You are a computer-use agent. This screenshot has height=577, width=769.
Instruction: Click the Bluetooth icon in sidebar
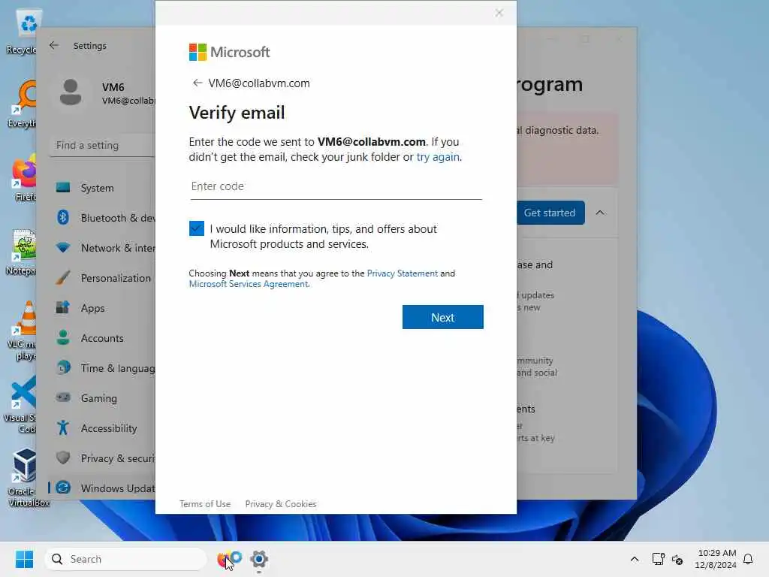63,217
